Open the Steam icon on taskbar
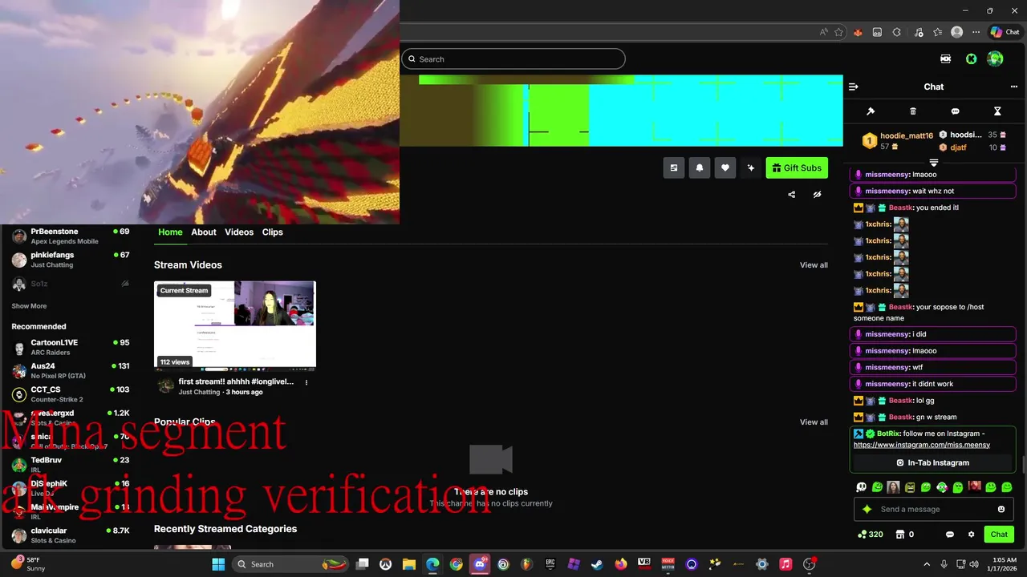Screen dimensions: 1027x577 (597, 564)
